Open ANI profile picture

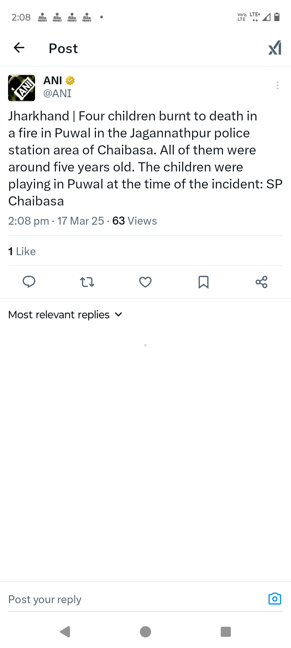pyautogui.click(x=22, y=88)
